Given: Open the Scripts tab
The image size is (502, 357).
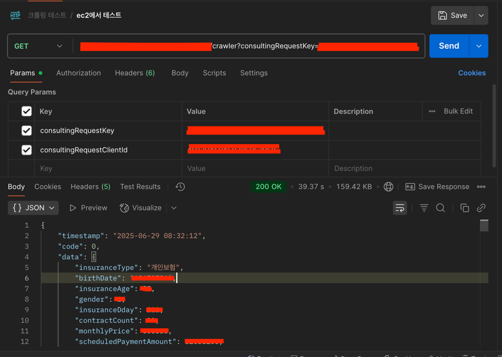Looking at the screenshot, I should tap(214, 73).
